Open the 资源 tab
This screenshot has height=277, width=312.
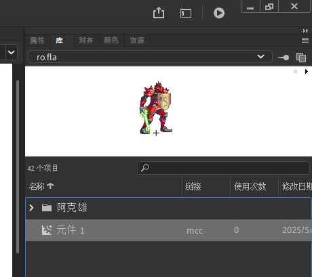(x=137, y=41)
